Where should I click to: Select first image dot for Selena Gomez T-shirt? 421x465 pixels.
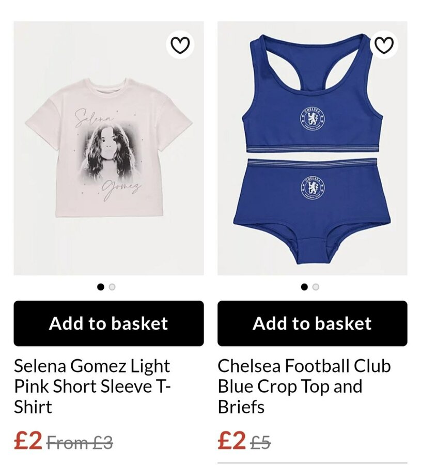pyautogui.click(x=101, y=287)
